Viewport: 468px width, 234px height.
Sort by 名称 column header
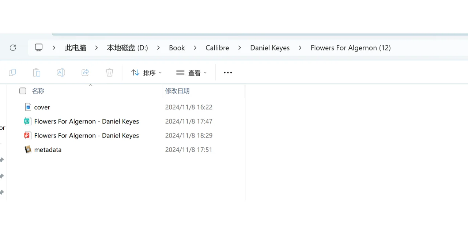[38, 91]
